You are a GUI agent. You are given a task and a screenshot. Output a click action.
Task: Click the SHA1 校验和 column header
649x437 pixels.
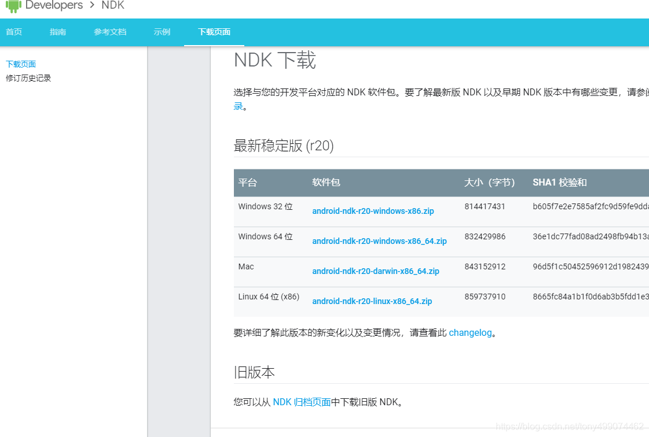560,182
